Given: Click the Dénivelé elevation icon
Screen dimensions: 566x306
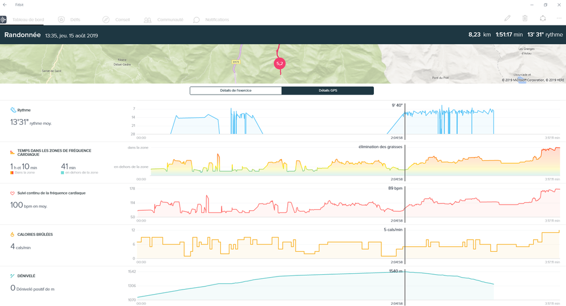Looking at the screenshot, I should click(x=13, y=275).
